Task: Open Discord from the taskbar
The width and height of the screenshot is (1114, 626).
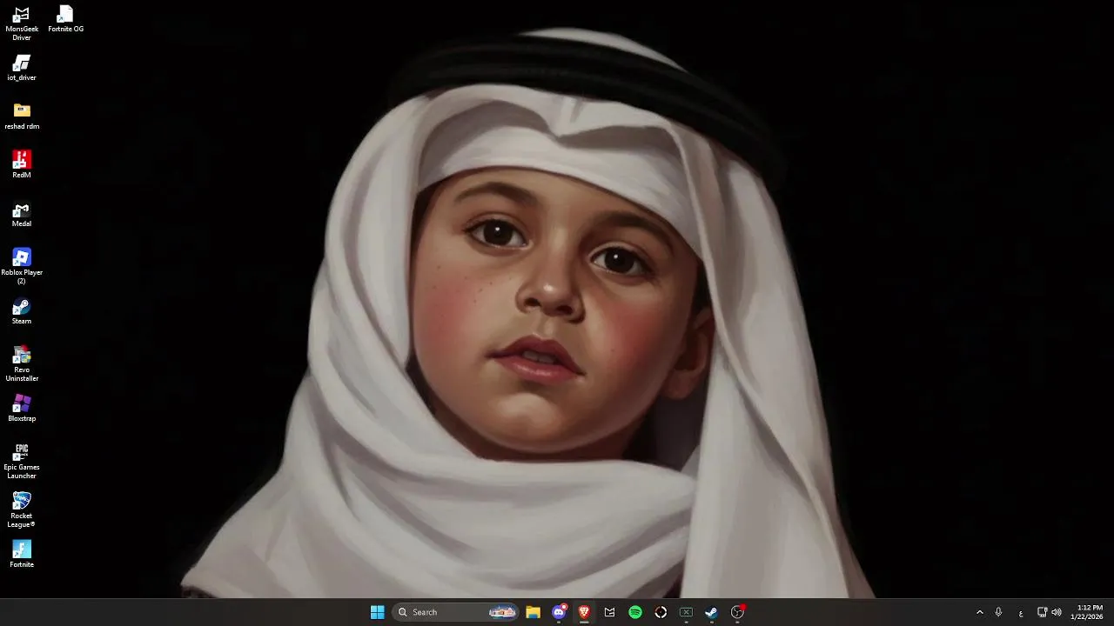Action: point(559,612)
